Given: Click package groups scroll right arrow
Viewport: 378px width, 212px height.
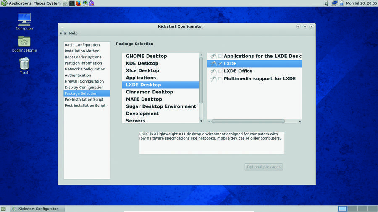Looking at the screenshot, I should point(299,122).
